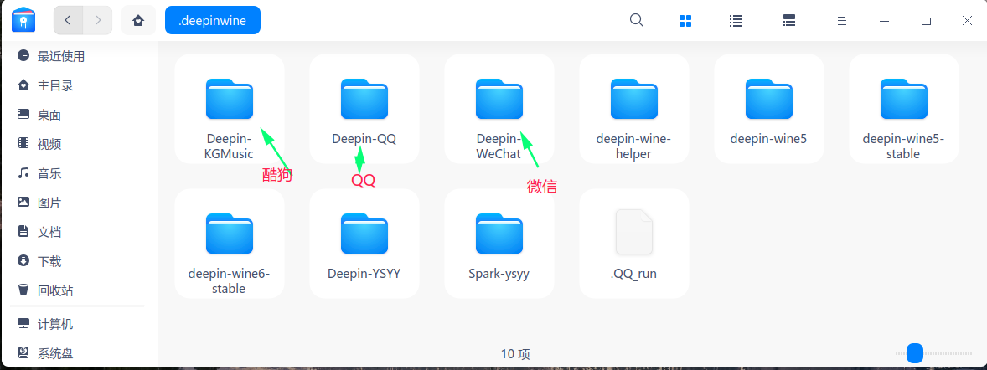The height and width of the screenshot is (370, 987).
Task: Click the .QQ_run file name
Action: pos(634,275)
